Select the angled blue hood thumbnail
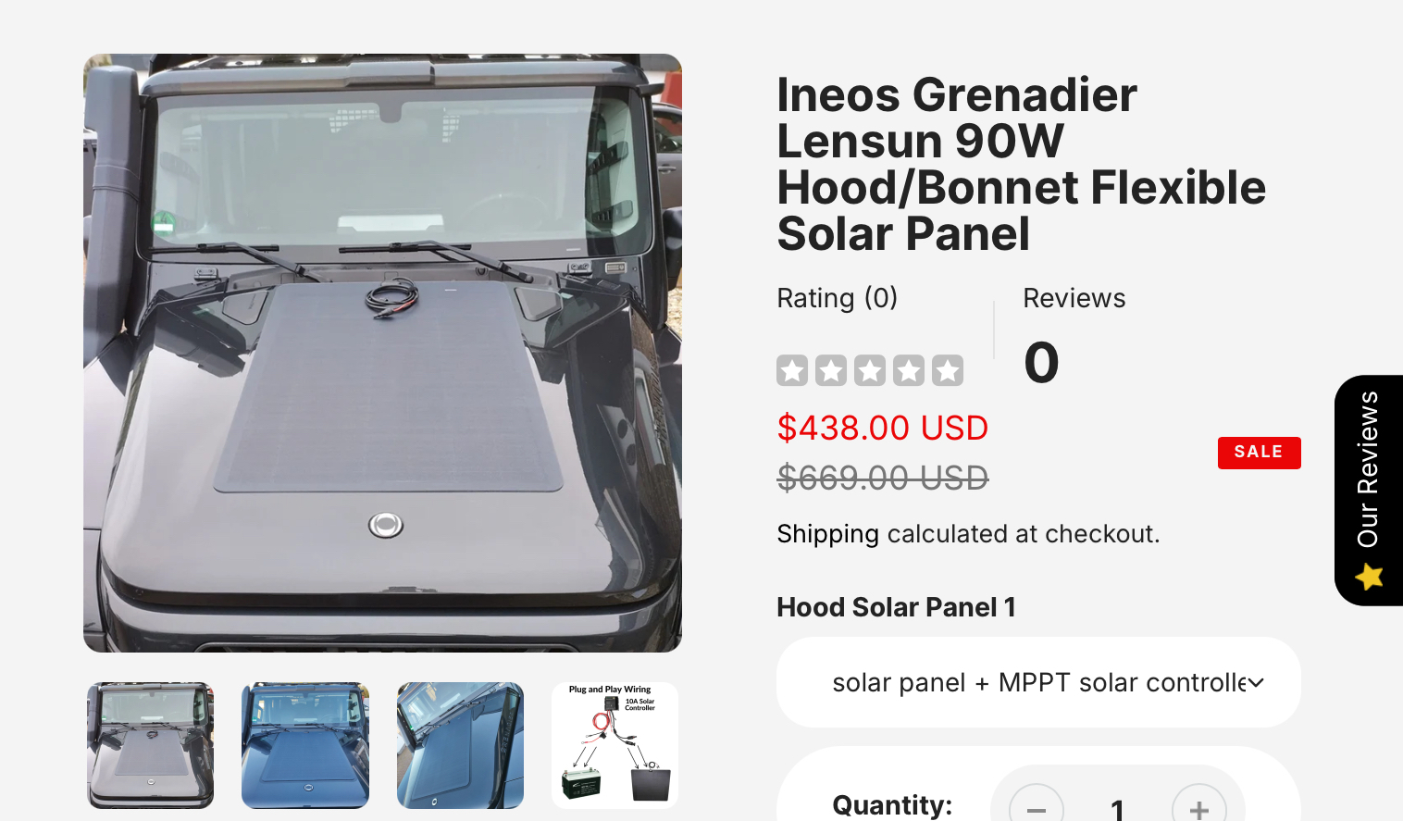This screenshot has width=1403, height=821. tap(460, 745)
